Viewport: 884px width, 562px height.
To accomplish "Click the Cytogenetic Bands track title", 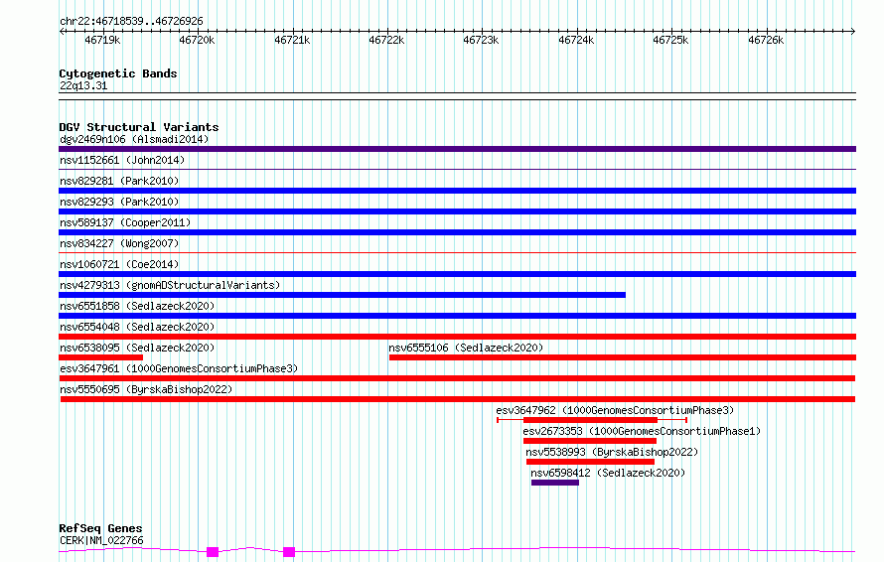I will coord(118,73).
